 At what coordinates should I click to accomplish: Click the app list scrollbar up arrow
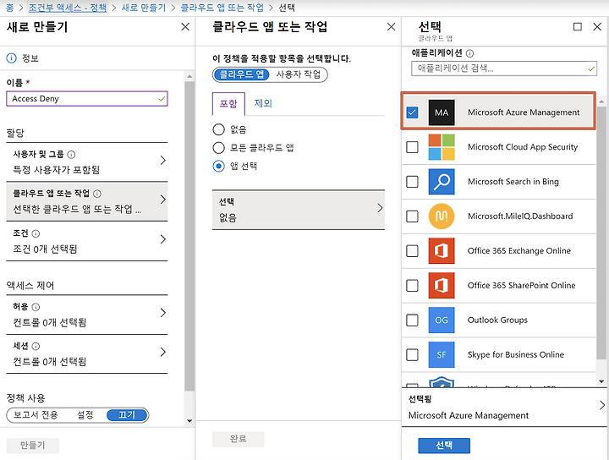click(601, 101)
